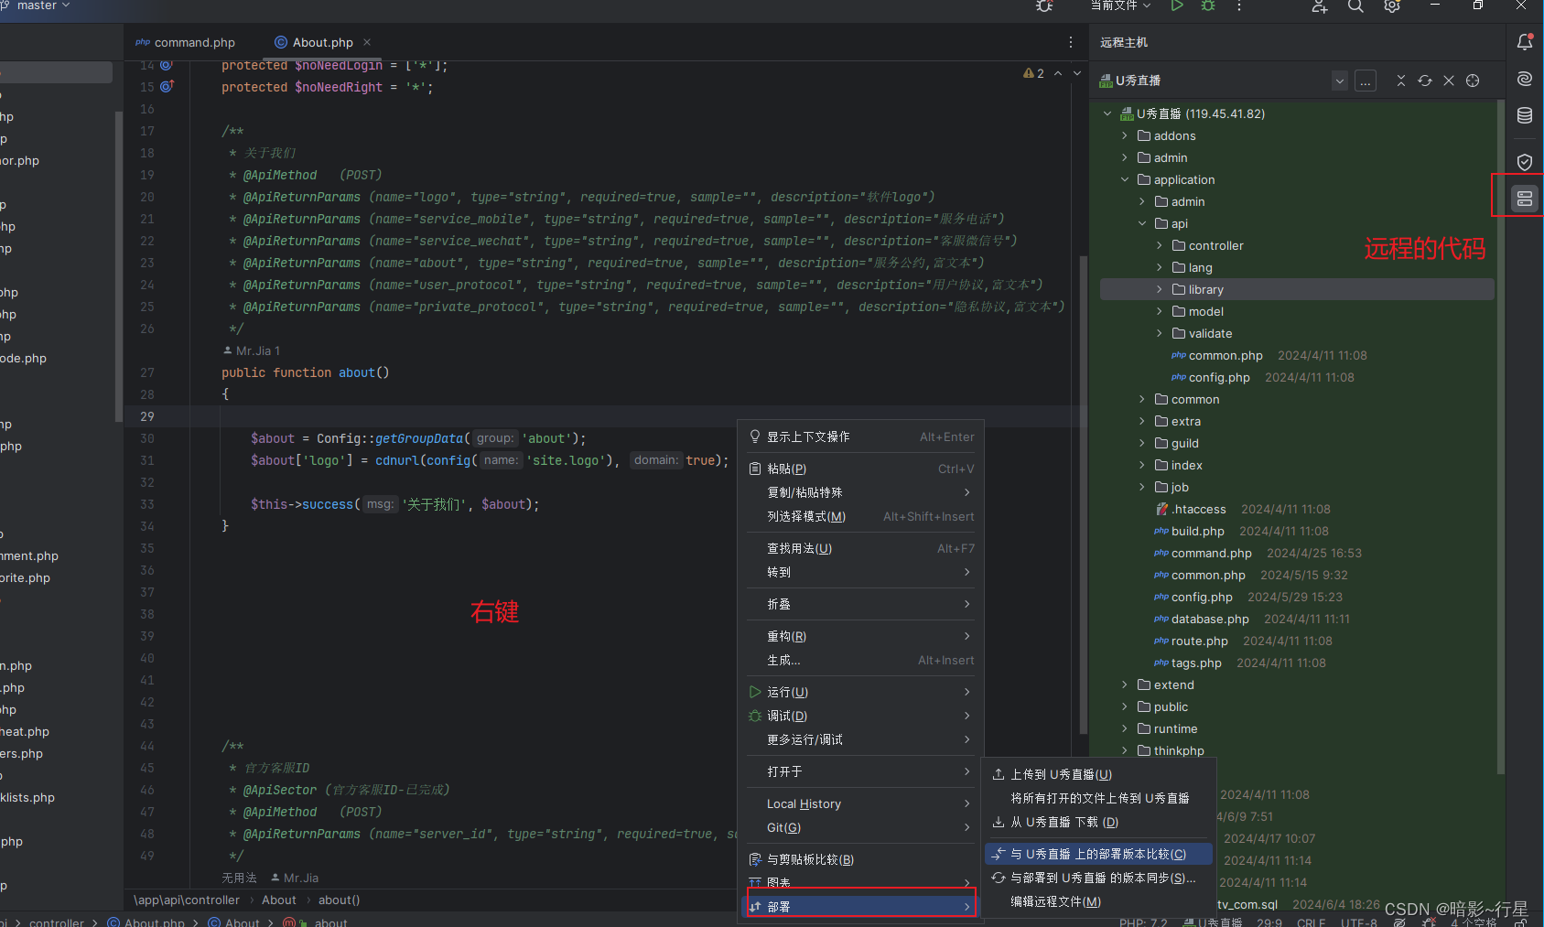This screenshot has width=1544, height=927.
Task: Select 与 U秀直播 上的部署版本比较
Action: tap(1098, 854)
